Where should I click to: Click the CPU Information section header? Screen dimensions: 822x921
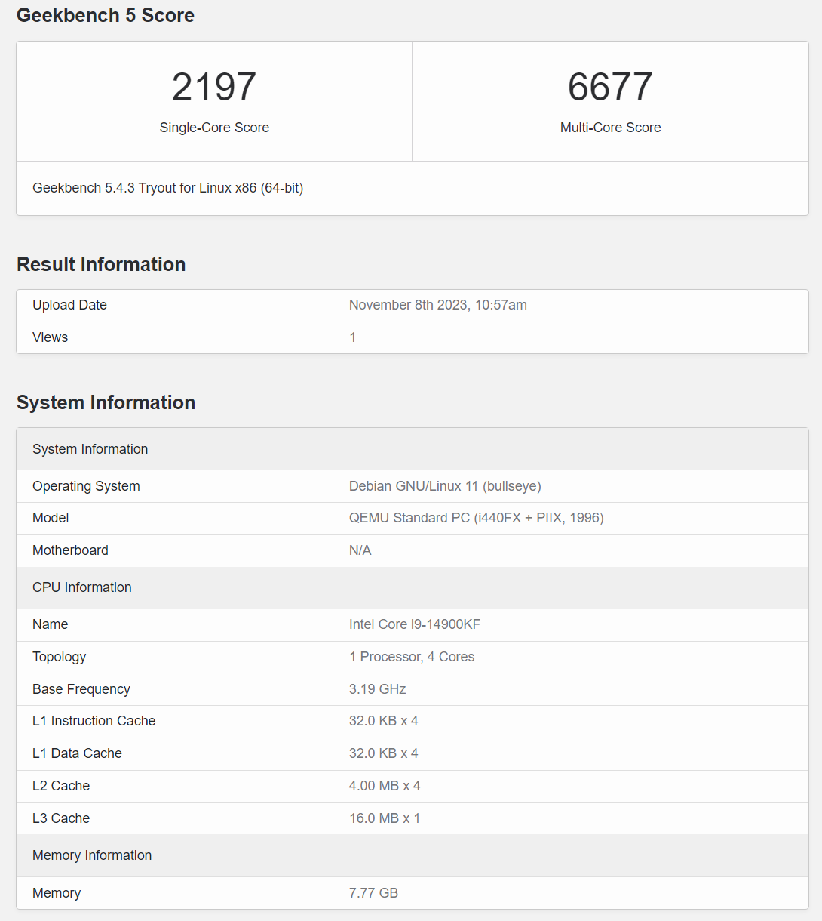point(413,587)
